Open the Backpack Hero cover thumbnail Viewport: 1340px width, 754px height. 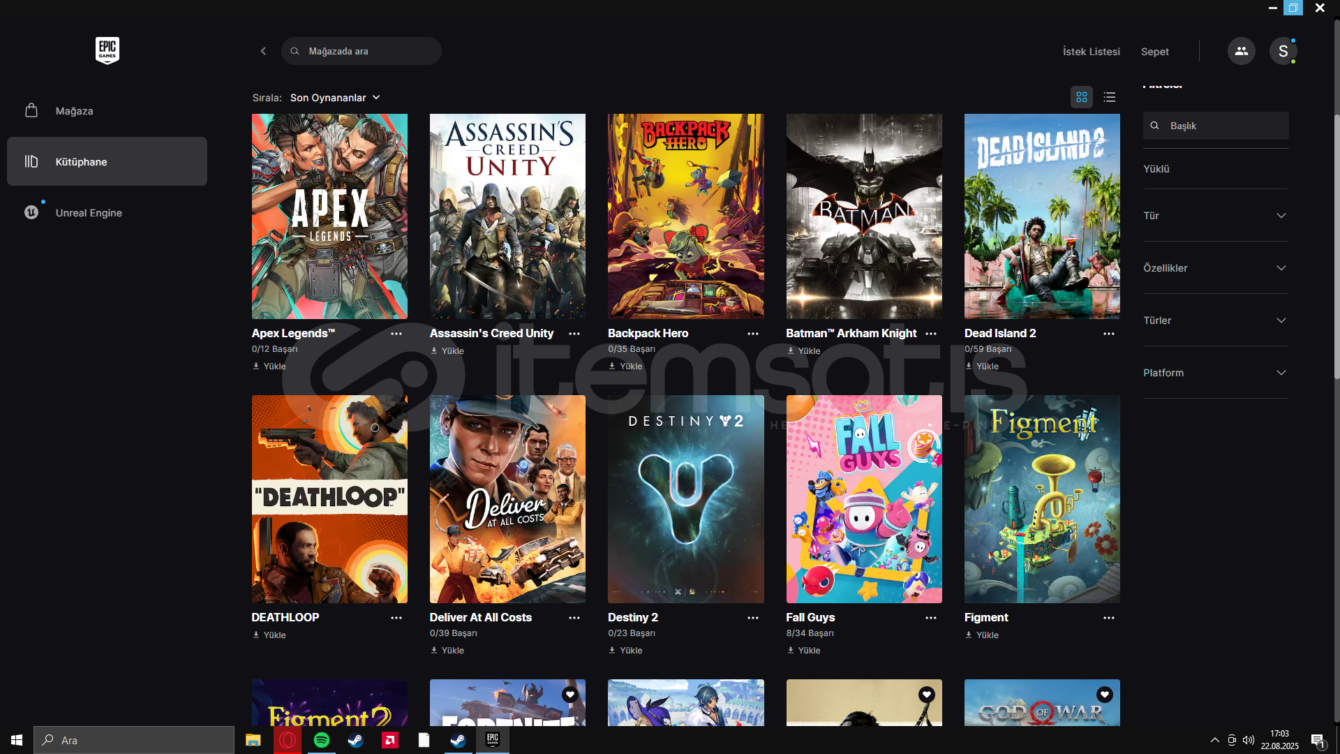685,216
